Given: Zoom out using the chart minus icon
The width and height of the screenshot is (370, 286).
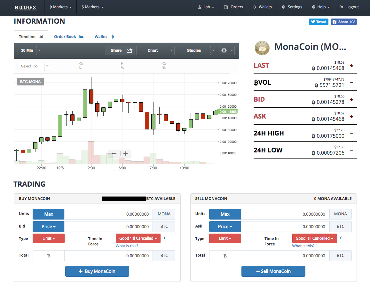Looking at the screenshot, I should click(x=114, y=154).
